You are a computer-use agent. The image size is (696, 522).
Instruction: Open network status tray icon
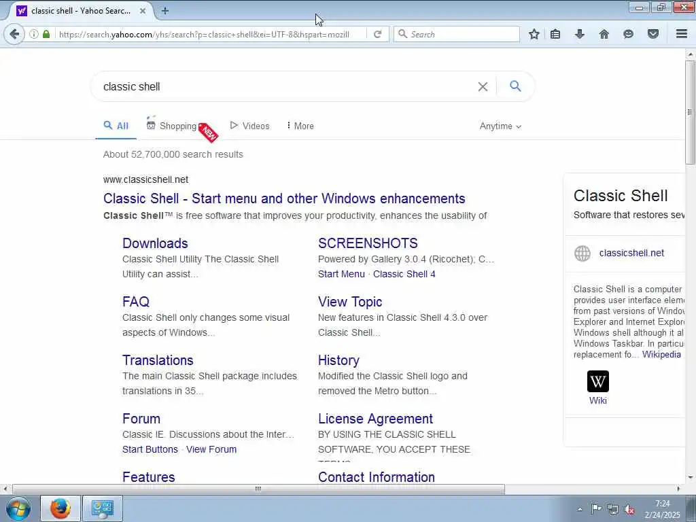(x=613, y=510)
